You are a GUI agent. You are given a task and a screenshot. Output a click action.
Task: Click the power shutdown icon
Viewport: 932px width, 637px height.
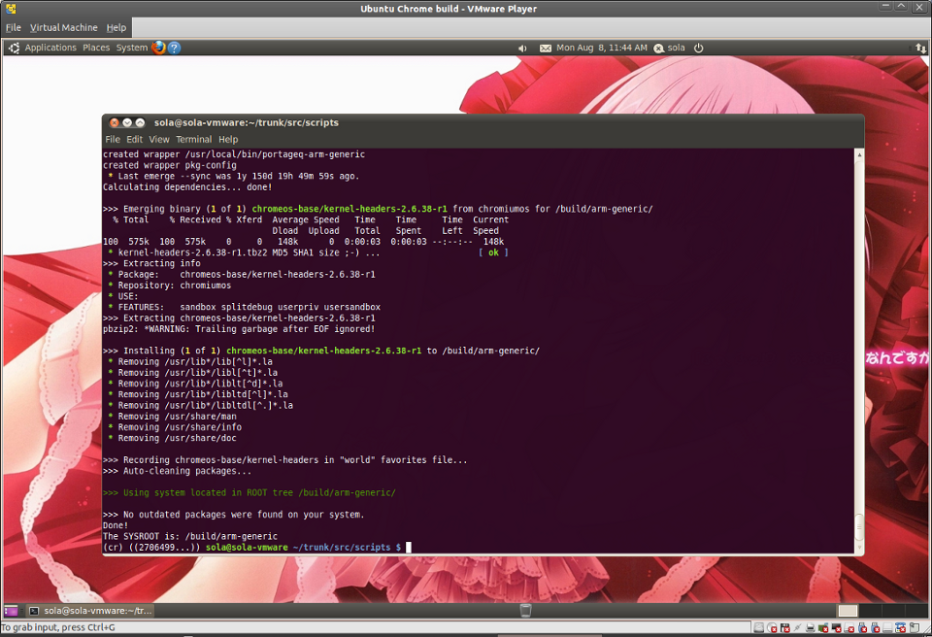698,48
